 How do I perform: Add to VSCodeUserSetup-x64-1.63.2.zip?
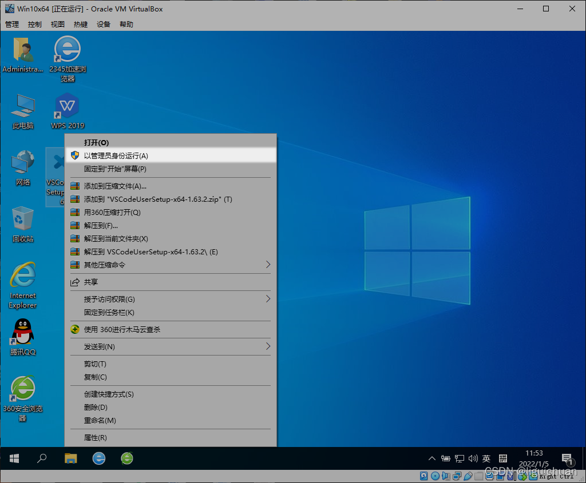[171, 199]
